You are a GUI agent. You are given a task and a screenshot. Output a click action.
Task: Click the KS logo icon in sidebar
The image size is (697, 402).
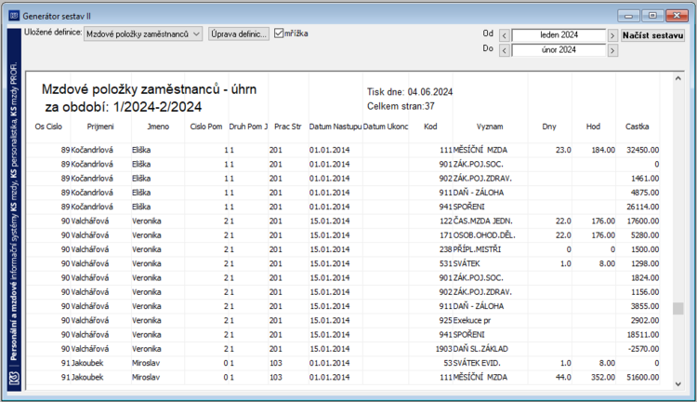click(14, 379)
